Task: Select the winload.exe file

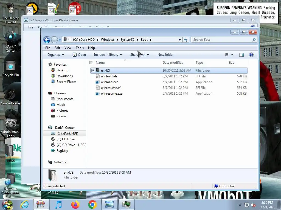Action: tap(109, 82)
